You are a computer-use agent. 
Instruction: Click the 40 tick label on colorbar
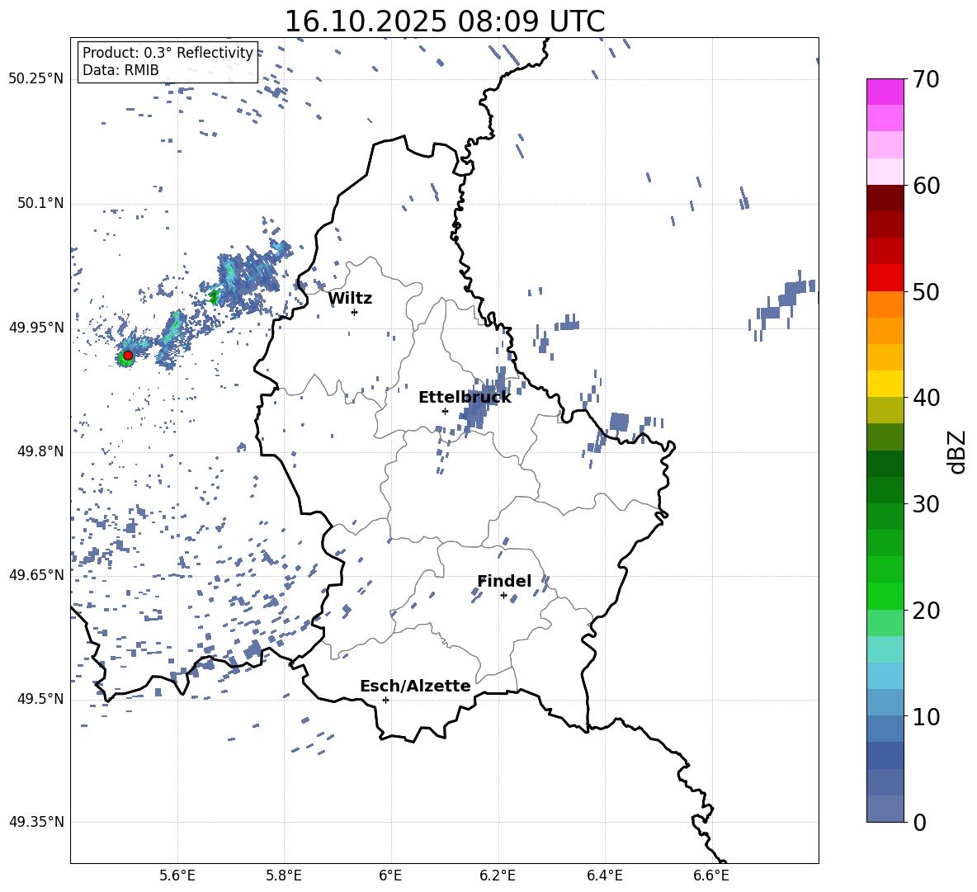point(926,398)
